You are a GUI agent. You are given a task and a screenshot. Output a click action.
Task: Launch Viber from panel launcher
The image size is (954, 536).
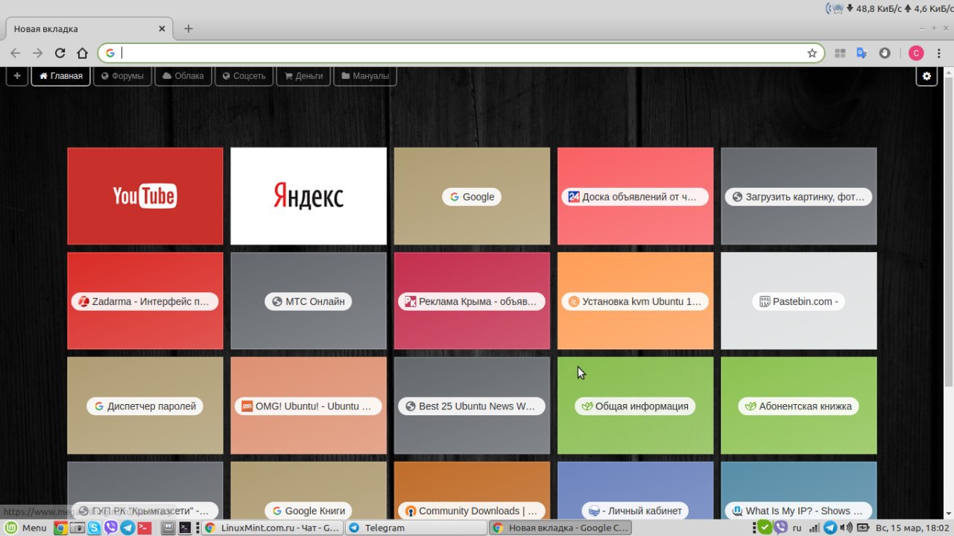pyautogui.click(x=111, y=528)
